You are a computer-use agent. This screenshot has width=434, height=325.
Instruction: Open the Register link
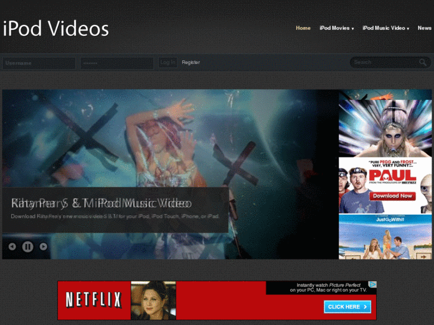(x=190, y=63)
